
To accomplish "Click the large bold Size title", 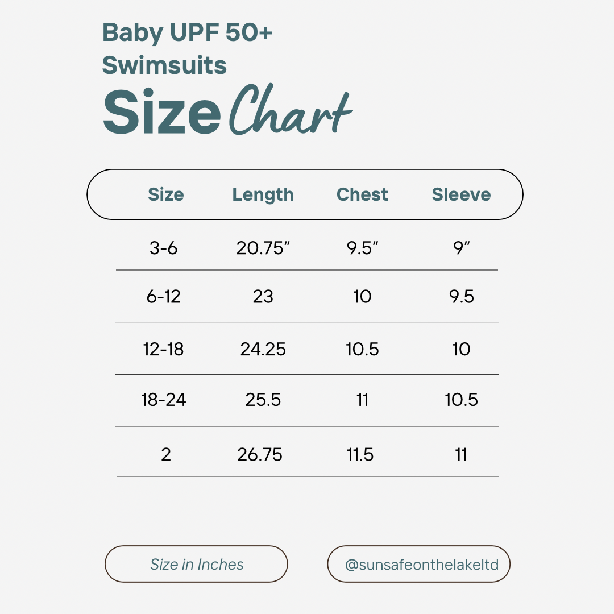I will coord(162,111).
